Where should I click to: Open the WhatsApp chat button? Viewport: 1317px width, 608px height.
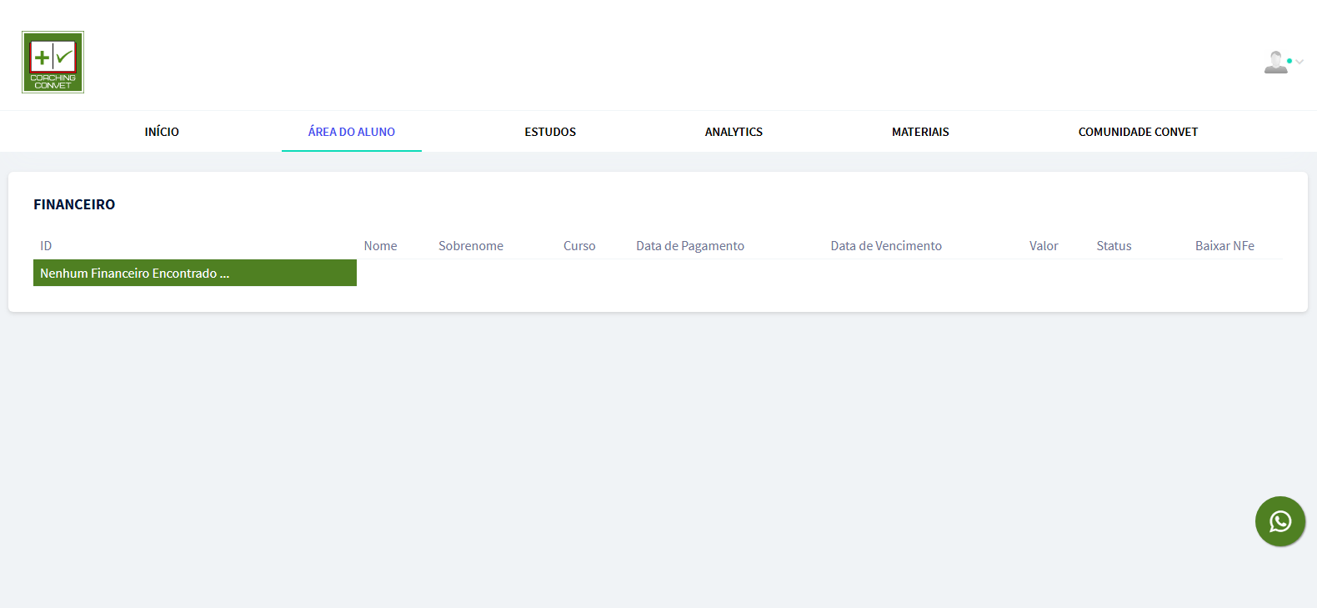point(1279,521)
